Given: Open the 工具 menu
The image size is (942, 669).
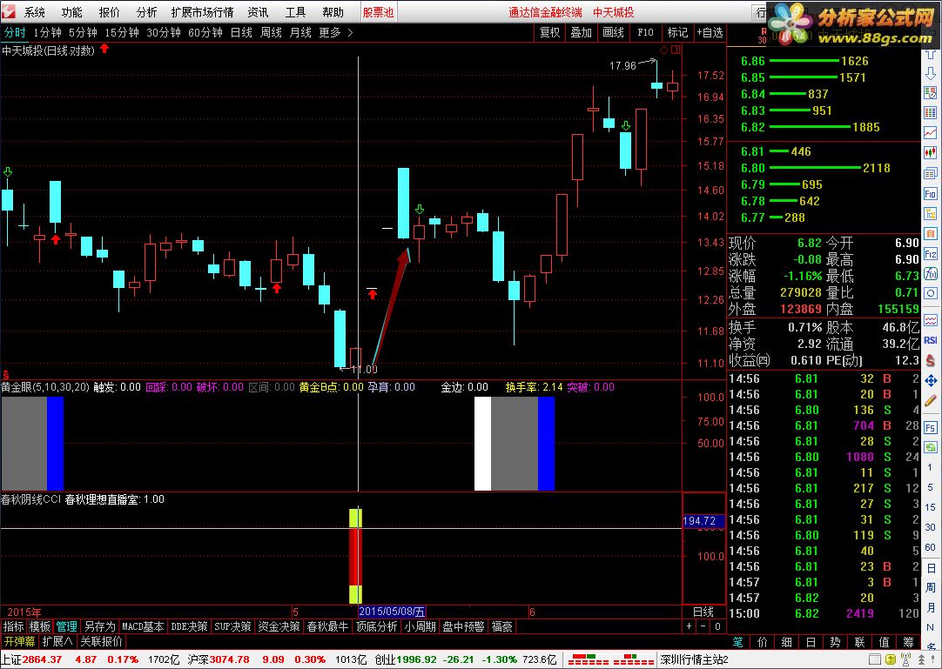Looking at the screenshot, I should click(x=295, y=12).
